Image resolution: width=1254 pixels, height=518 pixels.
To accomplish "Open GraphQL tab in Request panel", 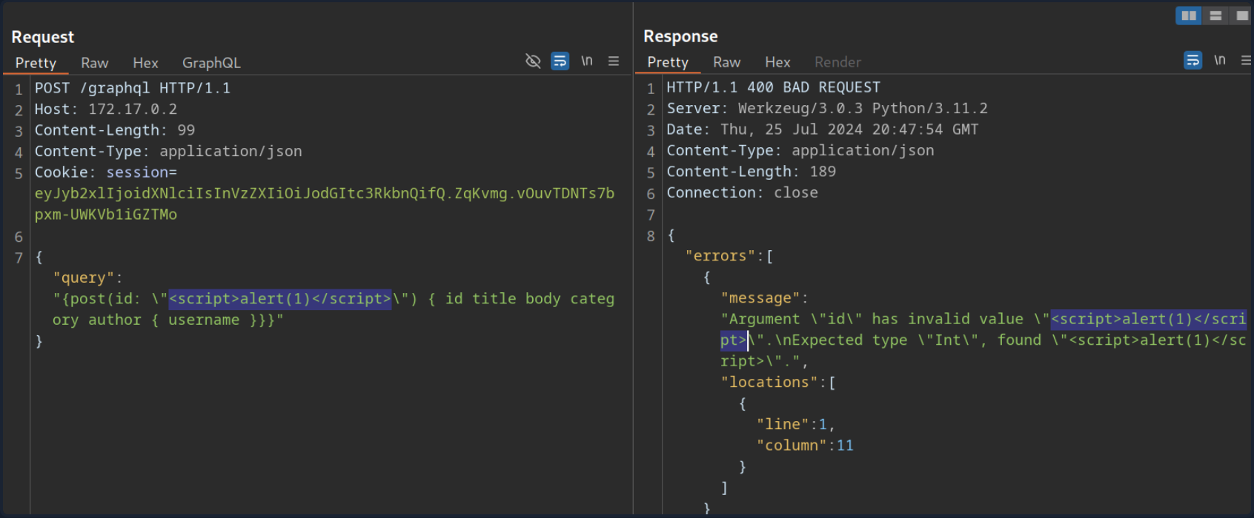I will click(211, 63).
